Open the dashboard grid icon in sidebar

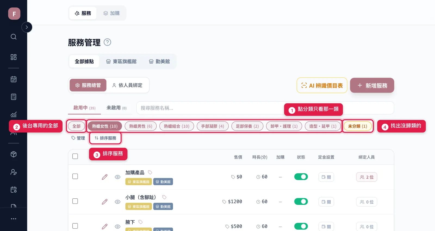pyautogui.click(x=14, y=57)
